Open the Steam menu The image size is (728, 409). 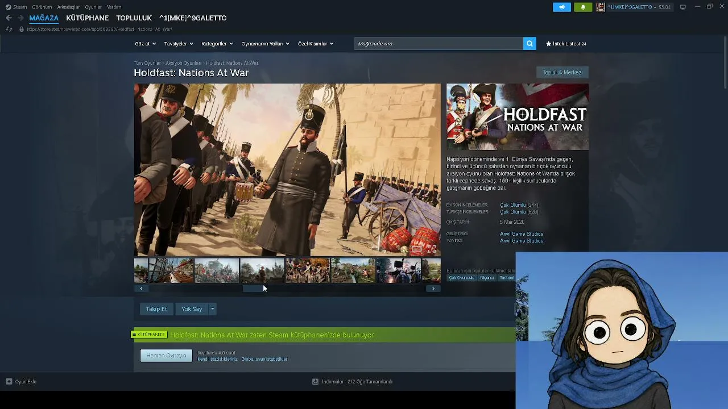tap(20, 7)
